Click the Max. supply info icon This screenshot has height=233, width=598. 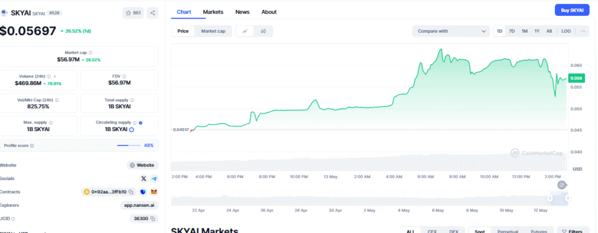[x=51, y=123]
